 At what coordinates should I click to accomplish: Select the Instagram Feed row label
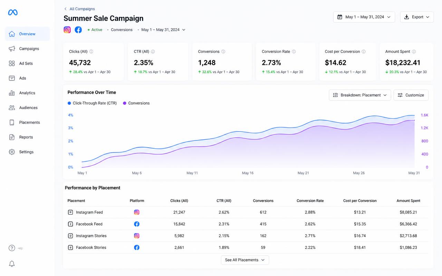point(89,213)
